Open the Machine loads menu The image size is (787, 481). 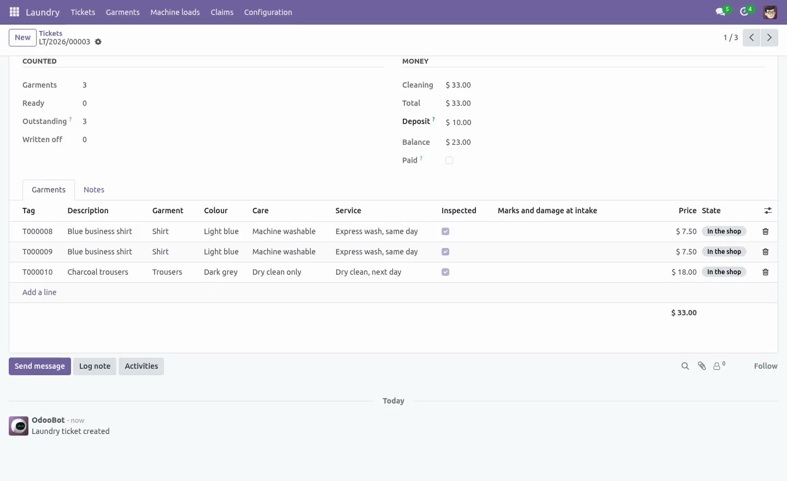[175, 12]
